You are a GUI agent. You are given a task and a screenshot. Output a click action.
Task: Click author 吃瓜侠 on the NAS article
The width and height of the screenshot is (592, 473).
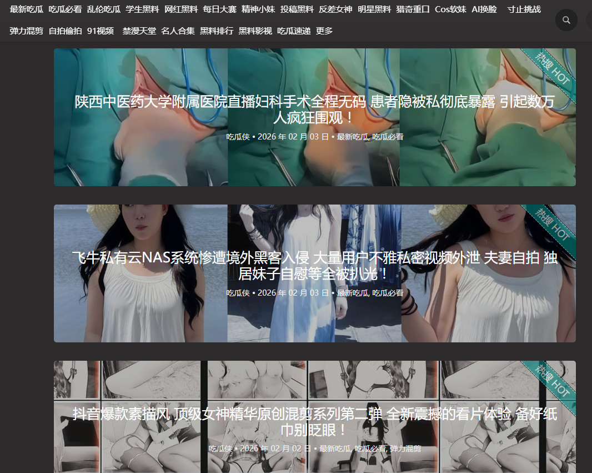click(238, 293)
